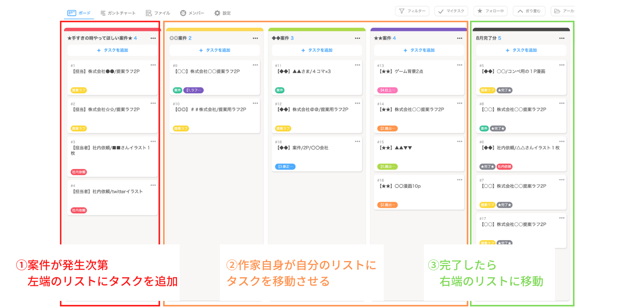Open the three-dot menu on card #1
Image resolution: width=632 pixels, height=308 pixels.
tap(153, 65)
